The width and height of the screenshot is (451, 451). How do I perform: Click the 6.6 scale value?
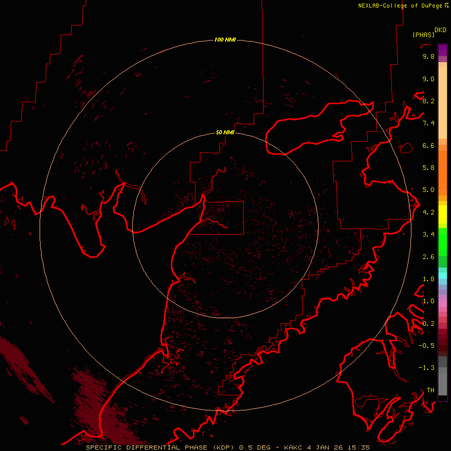428,146
